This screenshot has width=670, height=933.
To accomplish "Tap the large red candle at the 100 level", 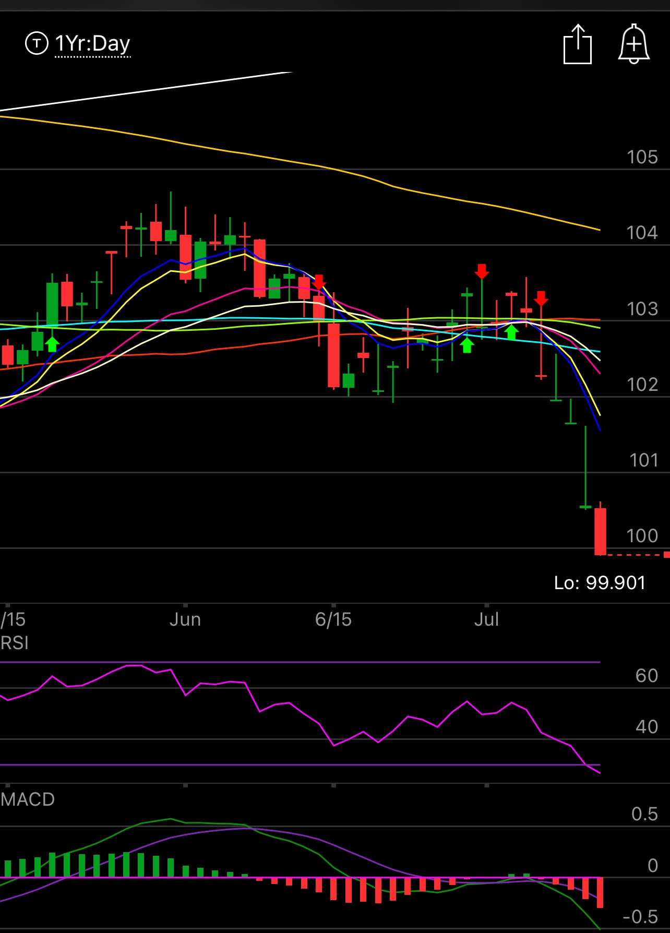I will pyautogui.click(x=601, y=531).
